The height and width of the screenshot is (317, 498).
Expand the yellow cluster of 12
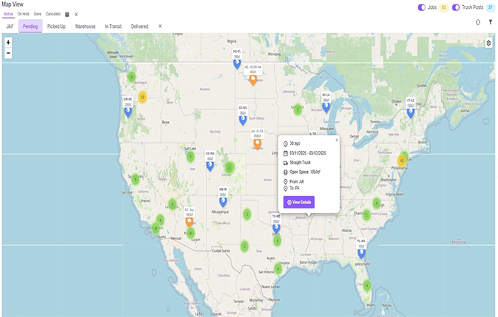(142, 96)
